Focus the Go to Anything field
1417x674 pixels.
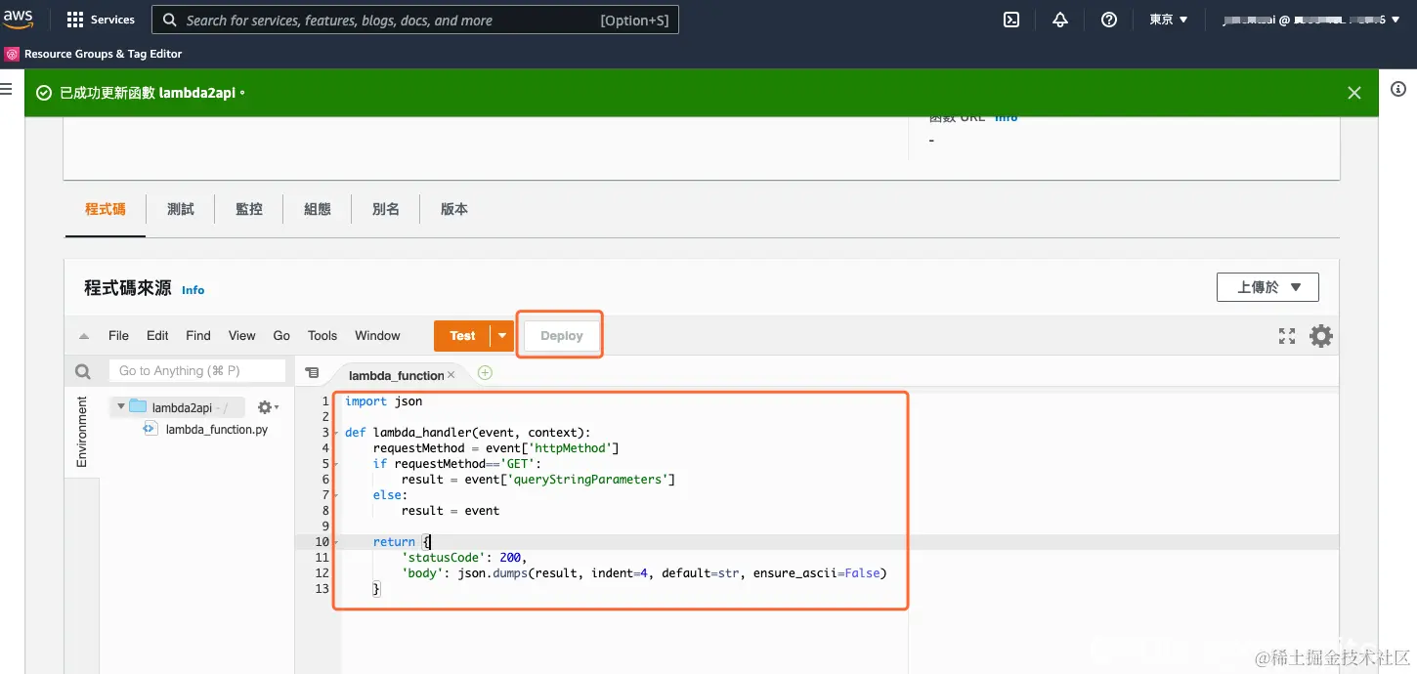point(197,370)
